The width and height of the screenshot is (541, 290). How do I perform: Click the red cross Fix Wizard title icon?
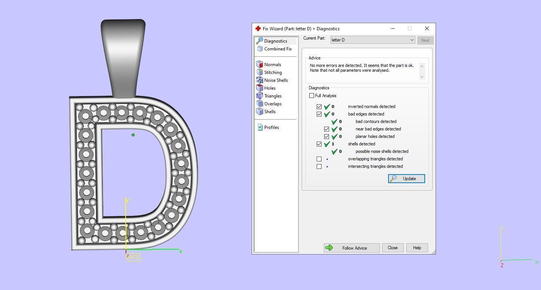coord(258,28)
